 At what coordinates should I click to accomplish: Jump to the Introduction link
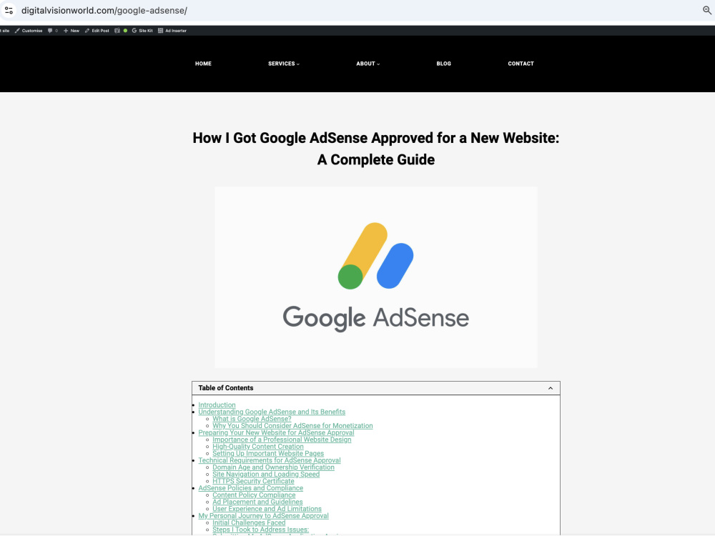(x=217, y=405)
